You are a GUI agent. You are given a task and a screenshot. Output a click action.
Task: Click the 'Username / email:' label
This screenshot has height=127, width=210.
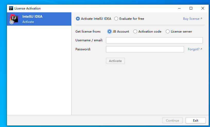click(x=89, y=40)
